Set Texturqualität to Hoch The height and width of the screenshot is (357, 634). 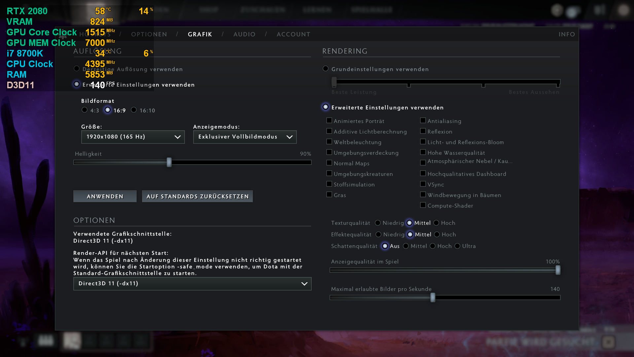coord(437,223)
